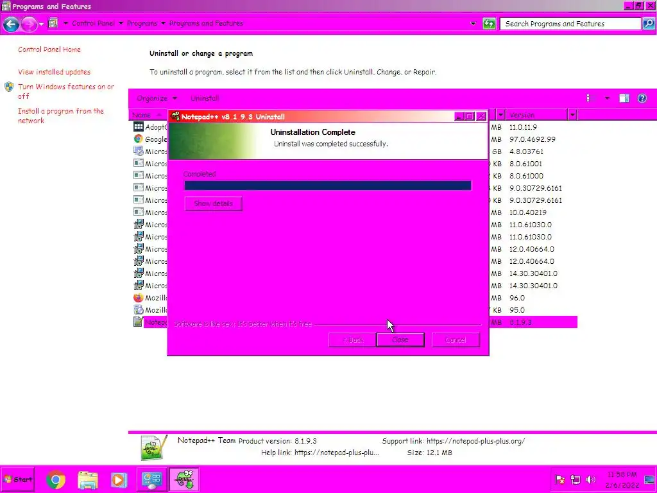Click the search magnifier icon
This screenshot has height=493, width=657.
tap(649, 24)
